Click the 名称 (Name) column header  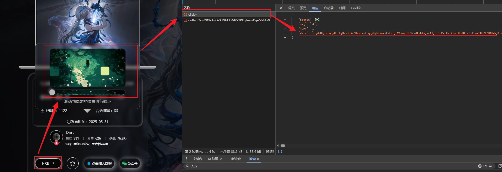(187, 8)
